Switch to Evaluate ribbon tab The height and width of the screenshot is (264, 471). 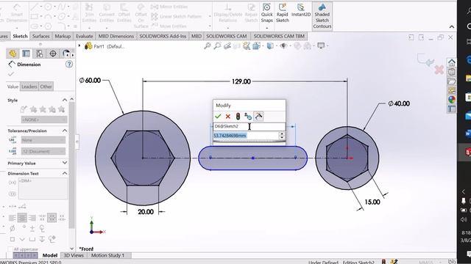click(x=84, y=36)
